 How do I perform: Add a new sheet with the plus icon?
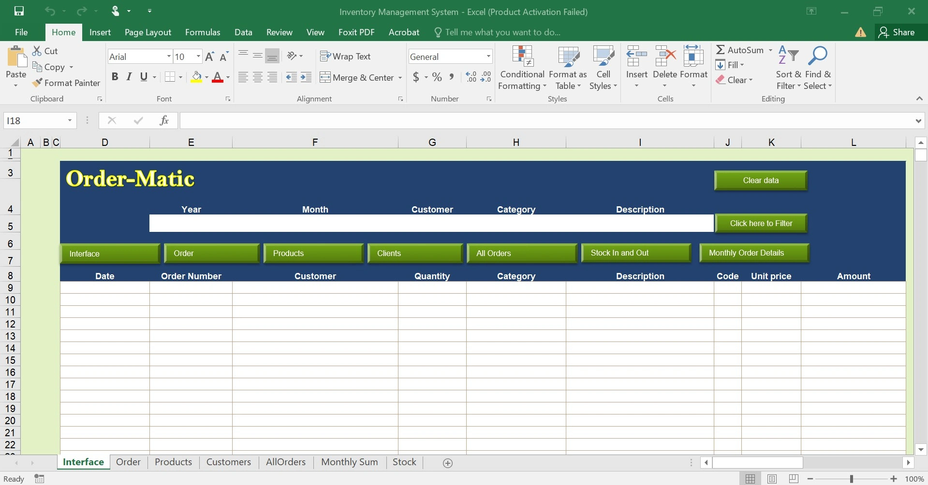pyautogui.click(x=448, y=463)
